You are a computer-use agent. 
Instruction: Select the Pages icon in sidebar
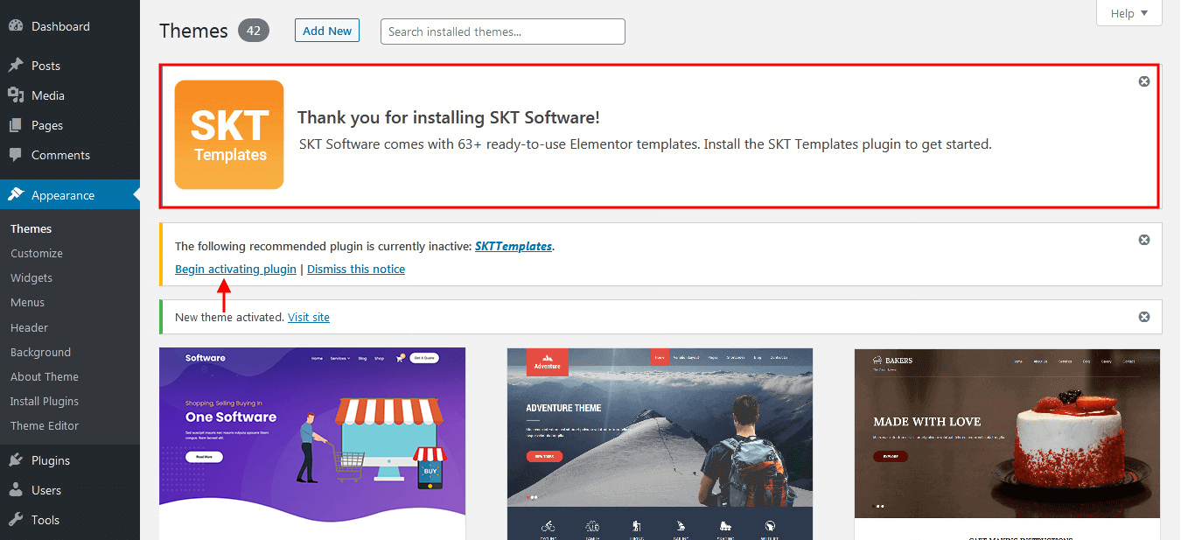pos(16,125)
